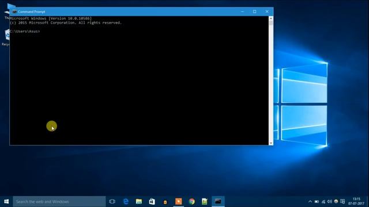The height and width of the screenshot is (207, 369).
Task: Click the scrollbar up arrow in Command Prompt
Action: [271, 18]
